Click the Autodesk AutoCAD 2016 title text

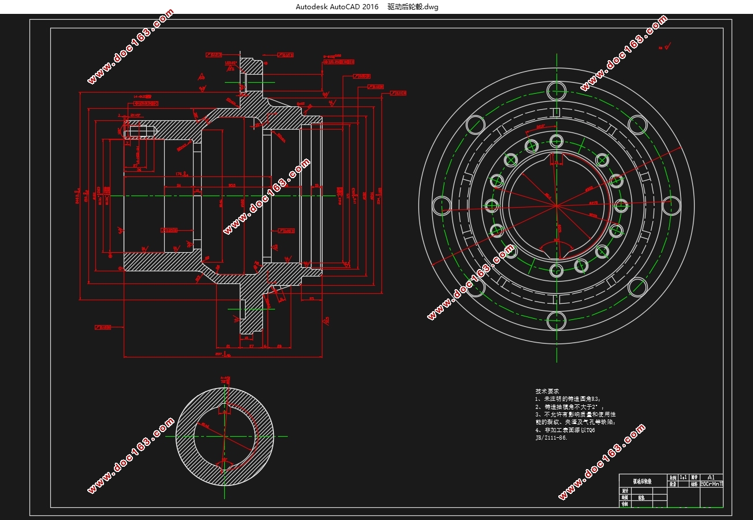click(337, 7)
